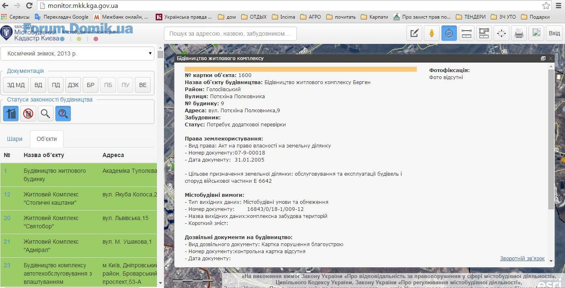
Task: Click the browser address bar URL
Action: tap(83, 6)
